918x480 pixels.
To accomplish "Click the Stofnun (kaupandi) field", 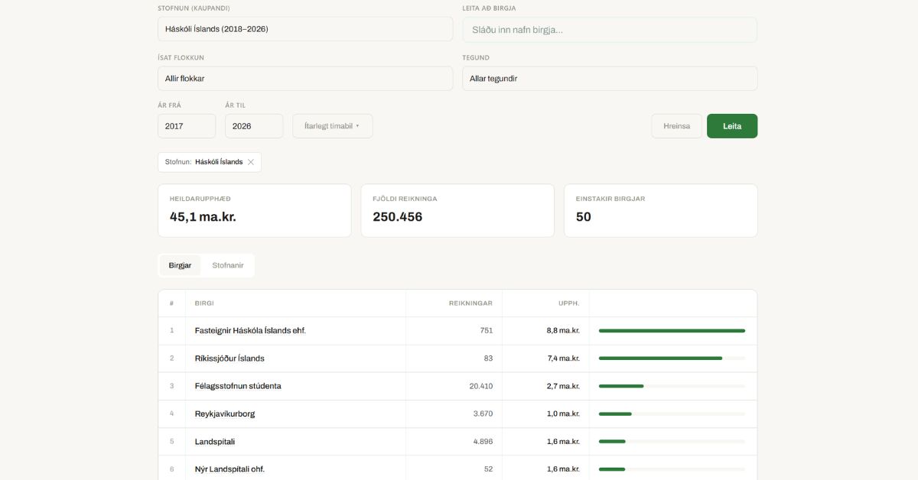I will (x=304, y=29).
